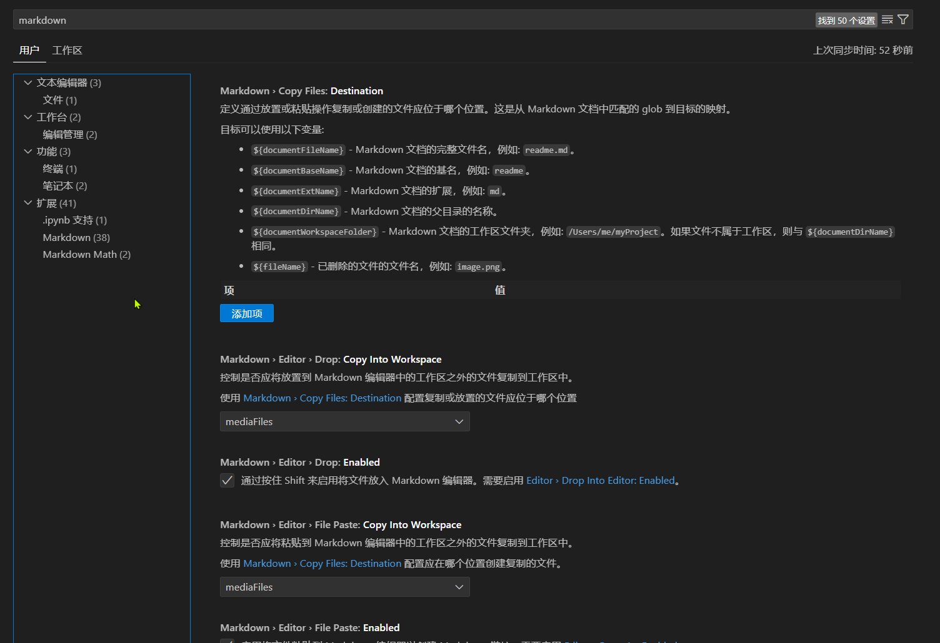Select 笔记本 (2) in settings tree
Screen dimensions: 940x643
point(65,185)
